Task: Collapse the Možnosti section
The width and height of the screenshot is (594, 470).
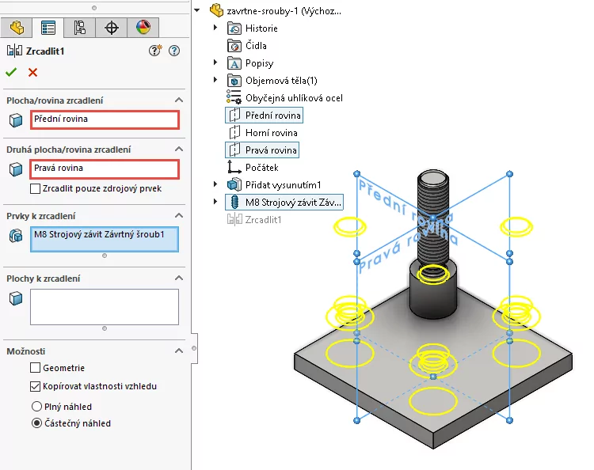Action: (179, 351)
